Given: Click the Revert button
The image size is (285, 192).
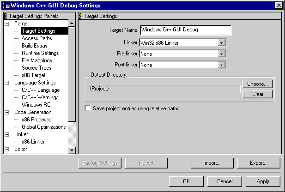Looking at the screenshot, I should [146, 163].
